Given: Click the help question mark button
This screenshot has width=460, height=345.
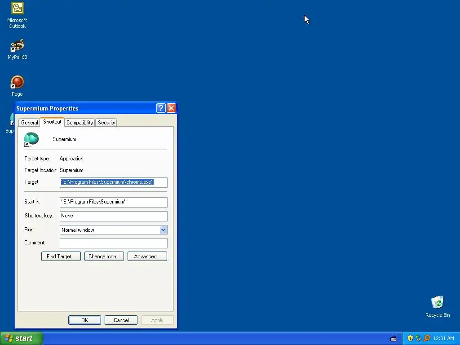Looking at the screenshot, I should 161,108.
